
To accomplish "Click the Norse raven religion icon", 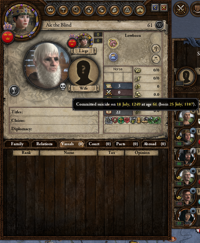I will pos(113,43).
